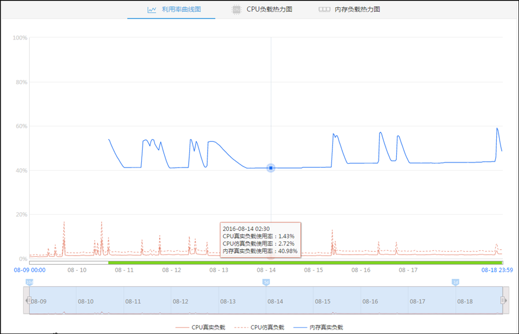The height and width of the screenshot is (334, 519).
Task: Click the highlighted blue data point on the memory curve
Action: point(271,168)
